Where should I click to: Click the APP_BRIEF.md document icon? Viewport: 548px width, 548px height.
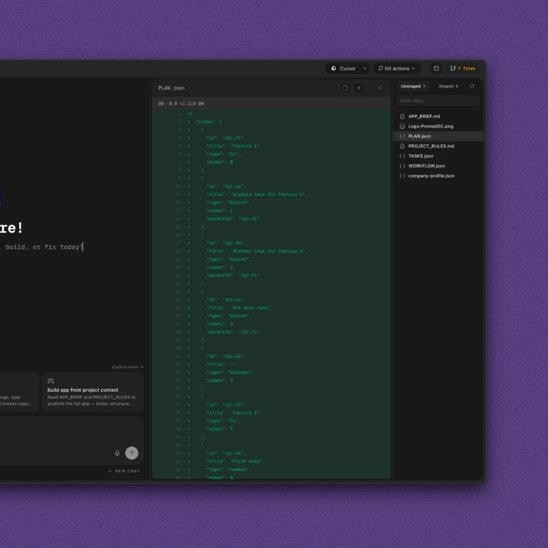point(402,116)
